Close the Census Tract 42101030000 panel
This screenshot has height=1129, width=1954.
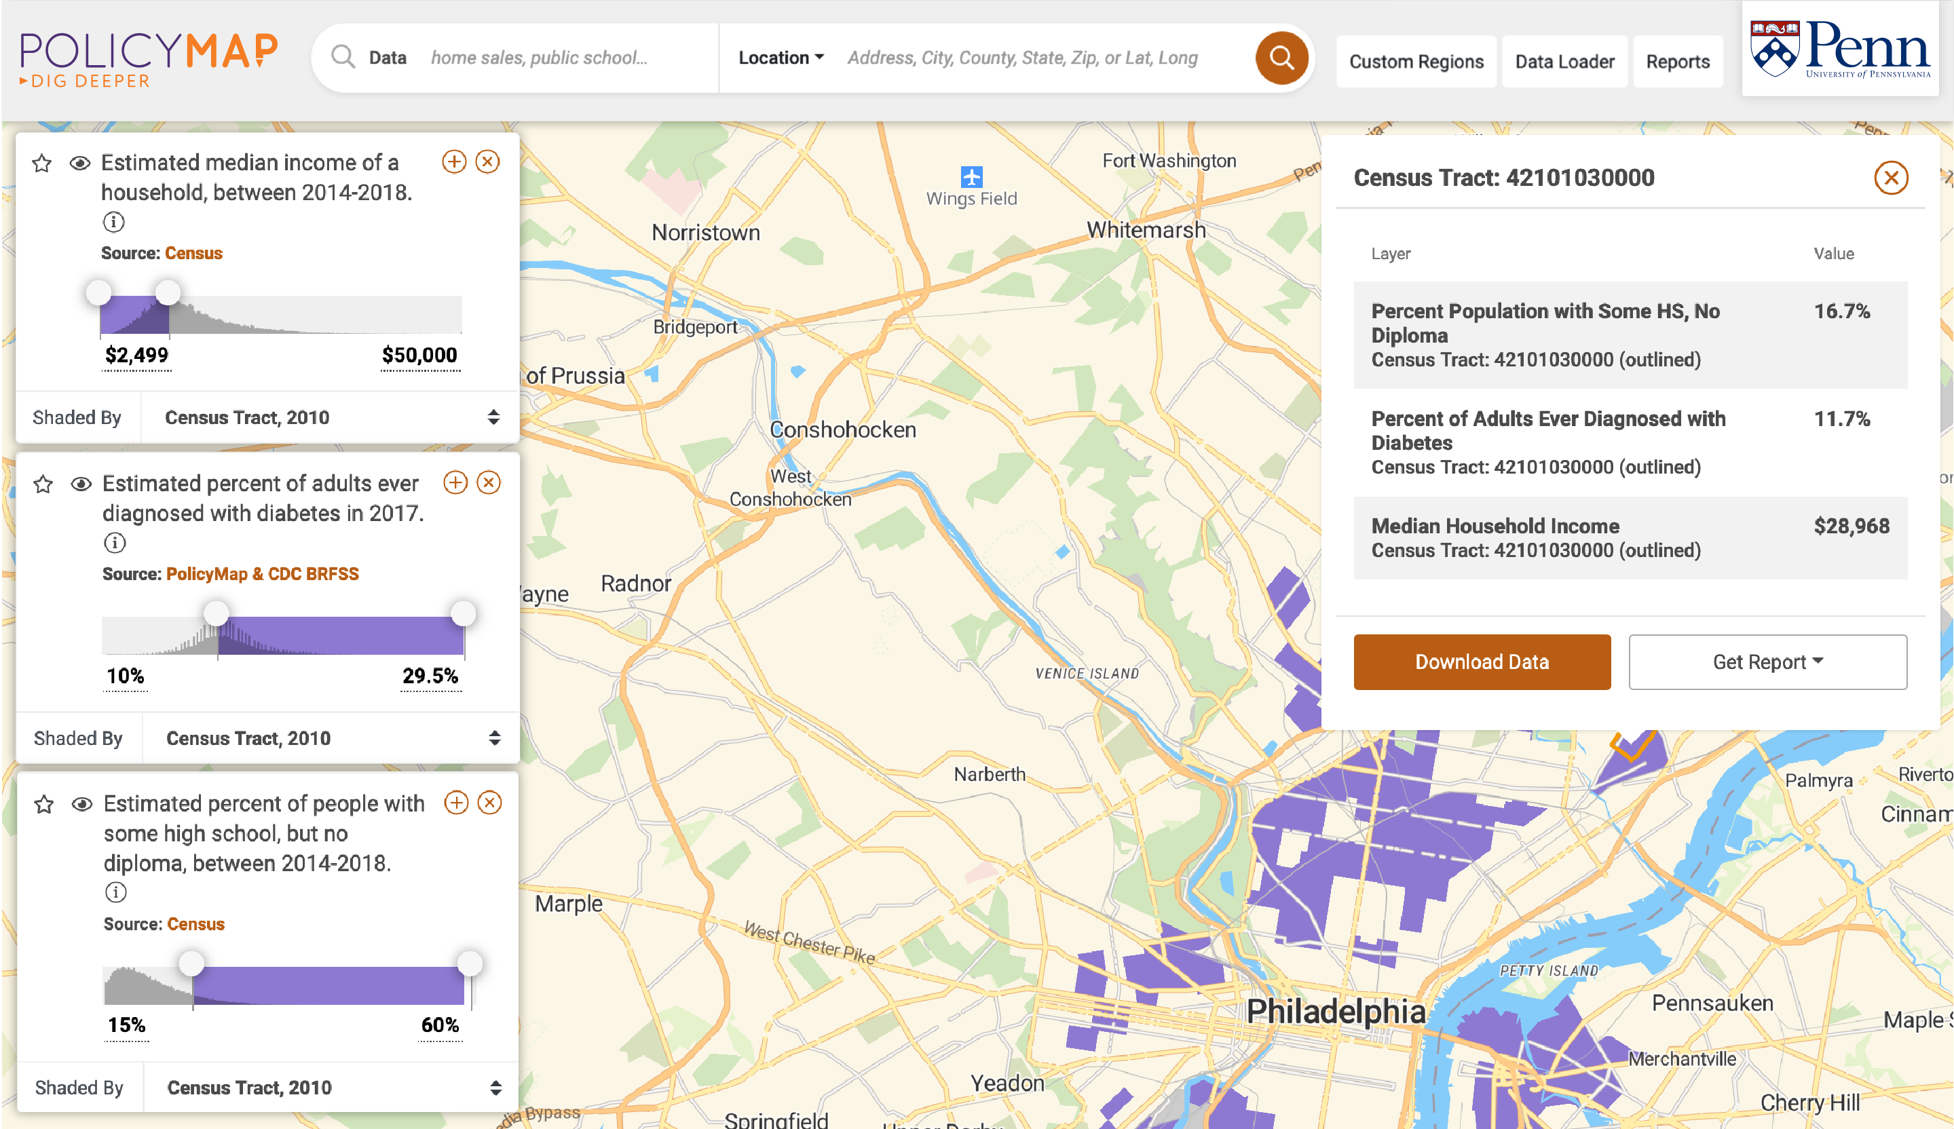click(1891, 178)
